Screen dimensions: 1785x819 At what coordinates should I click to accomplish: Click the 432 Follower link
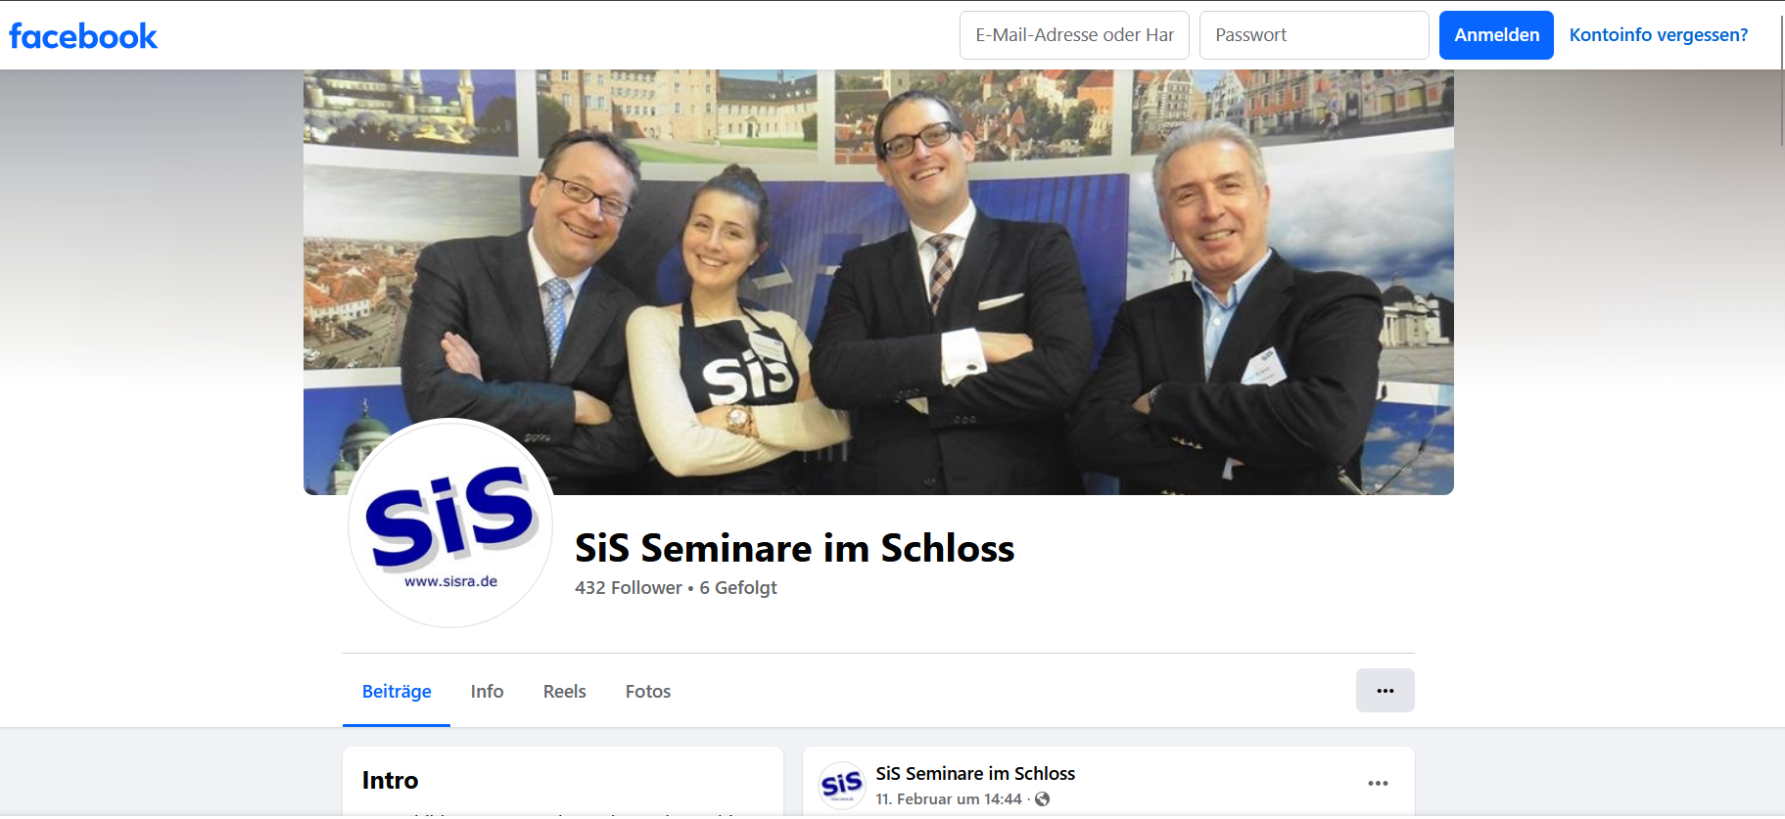(629, 588)
